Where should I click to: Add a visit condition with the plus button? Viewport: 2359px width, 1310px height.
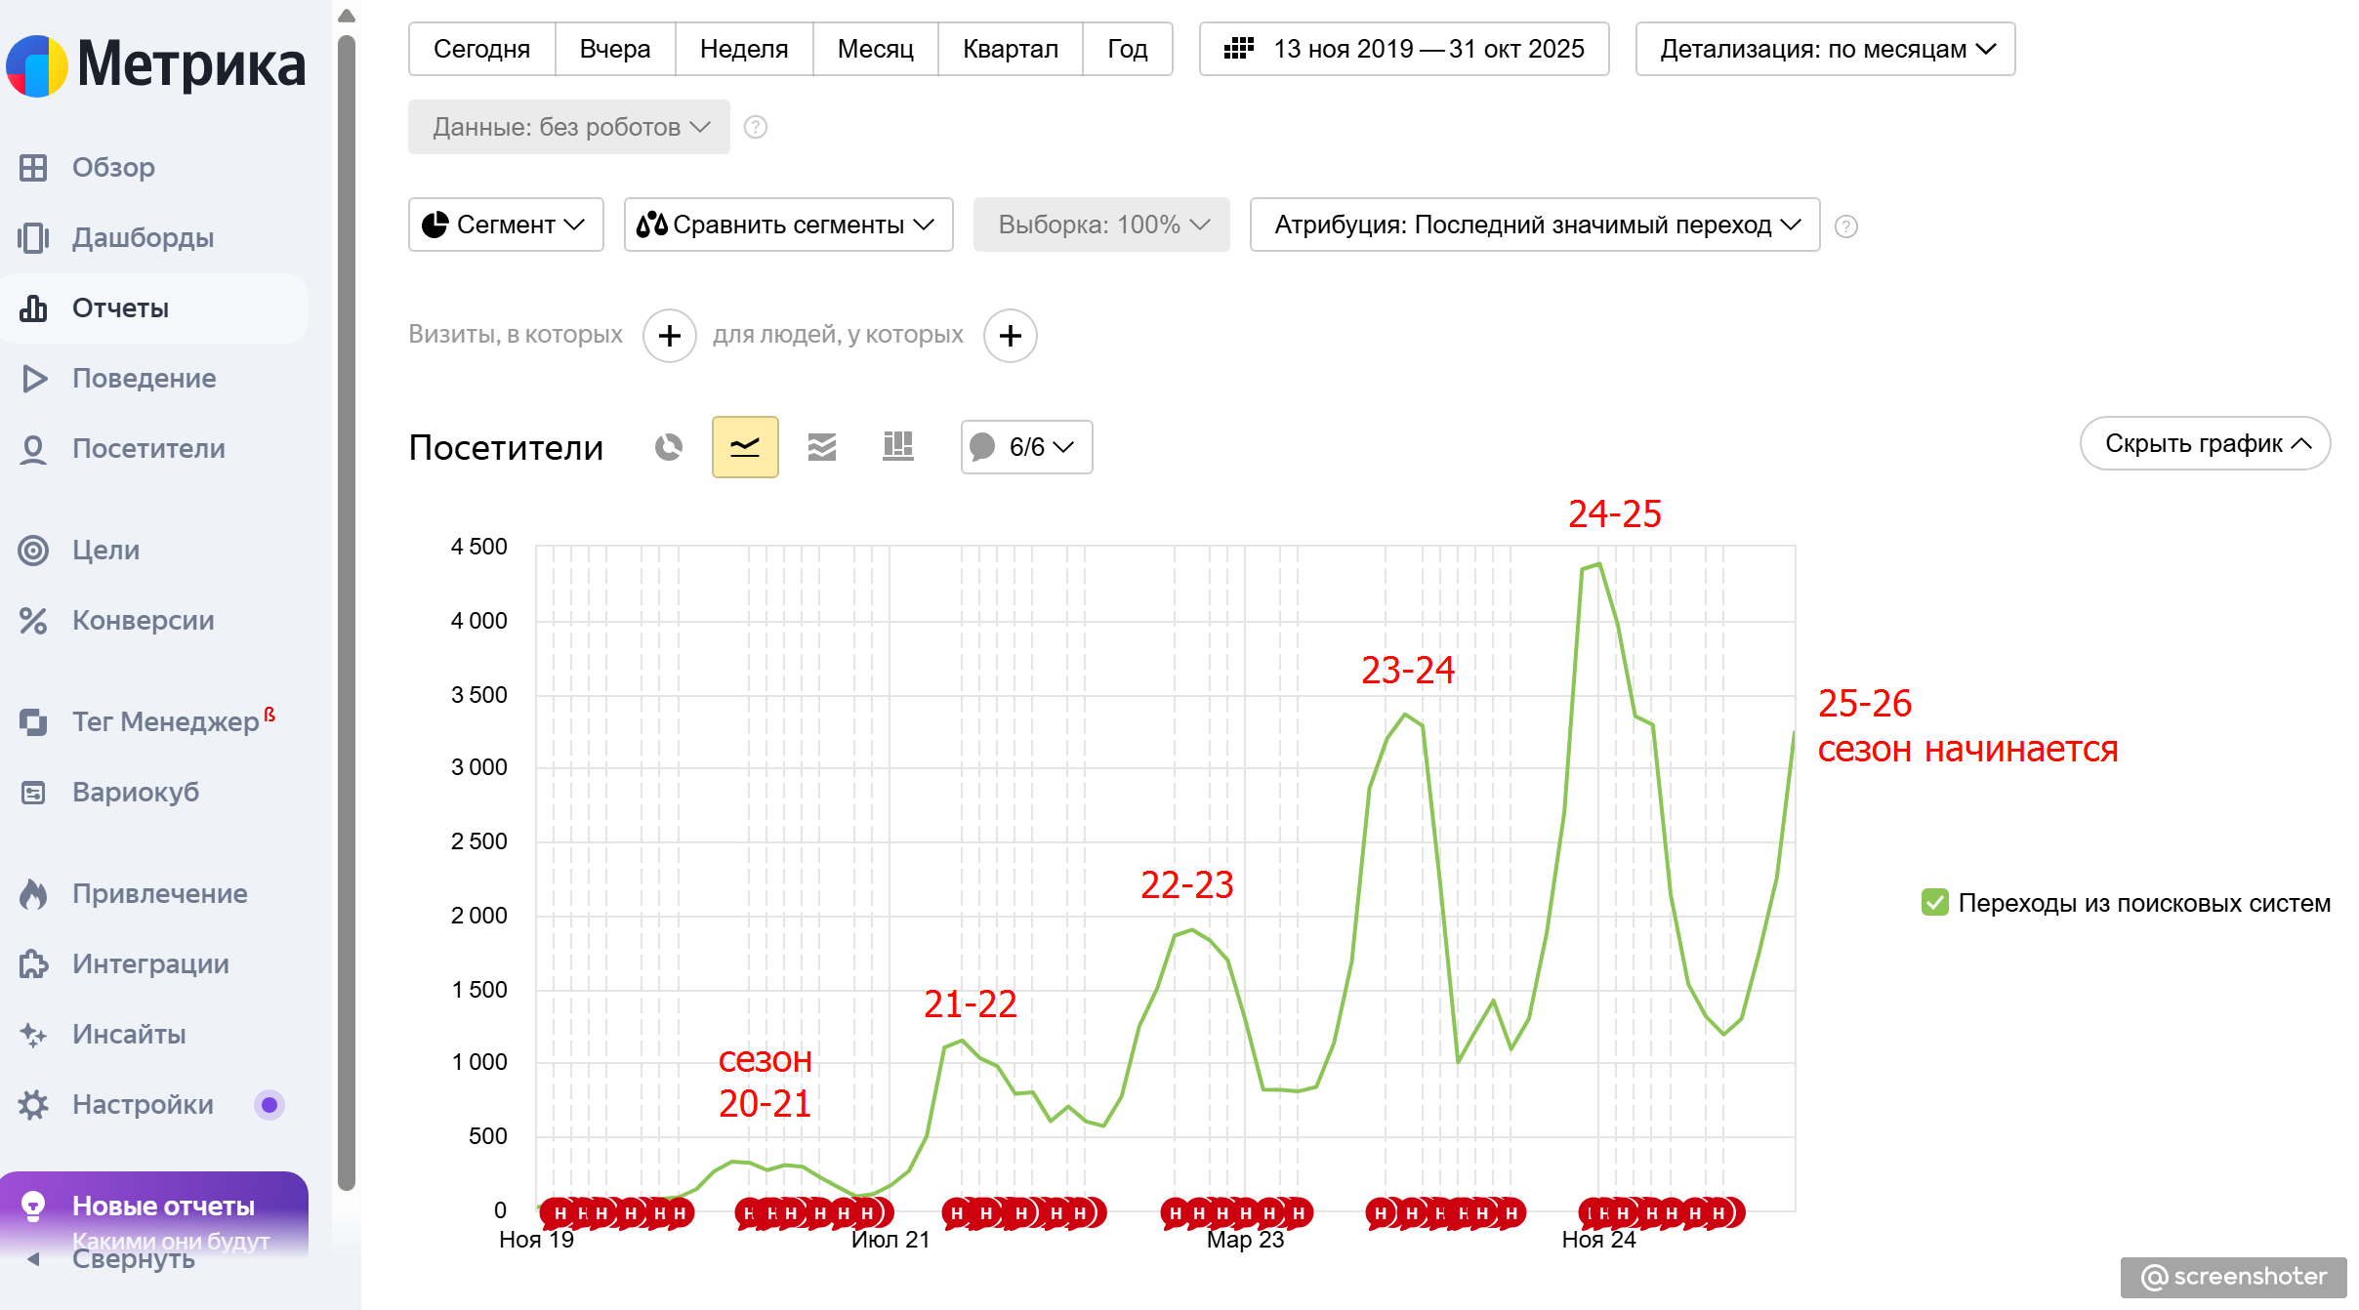tap(670, 336)
